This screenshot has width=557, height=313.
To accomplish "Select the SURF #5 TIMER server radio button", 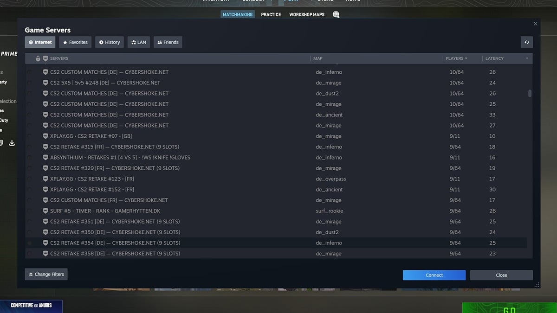I will click(x=29, y=211).
